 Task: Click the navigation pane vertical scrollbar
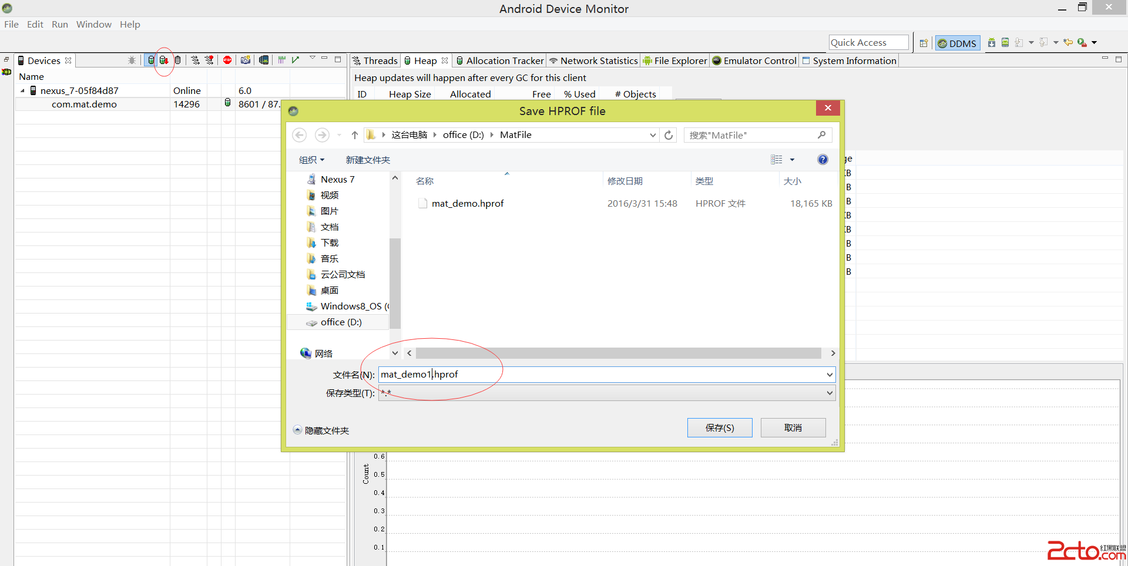395,283
